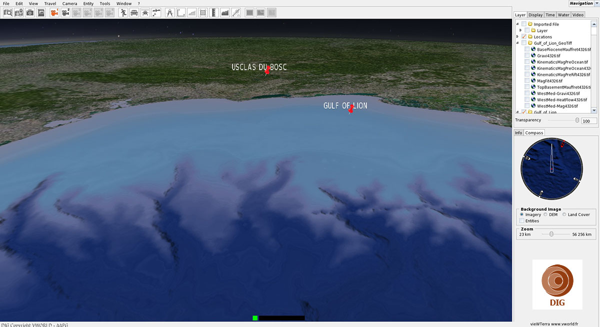Activate the walking person travel mode

(123, 12)
